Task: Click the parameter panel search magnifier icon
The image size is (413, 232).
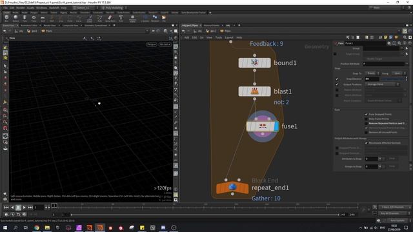Action: 399,43
